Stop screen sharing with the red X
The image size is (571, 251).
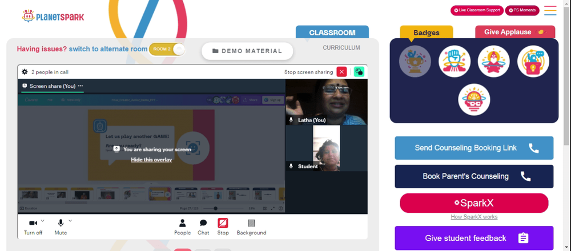341,72
